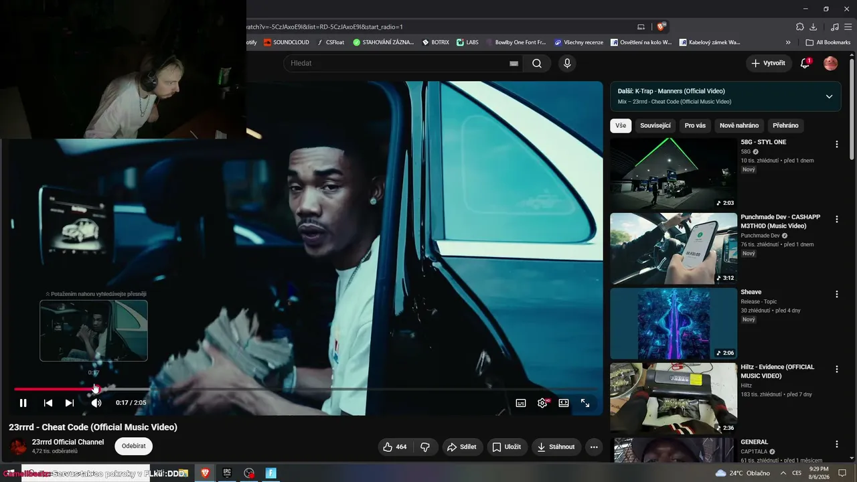857x482 pixels.
Task: Mute the video volume speaker icon
Action: point(96,403)
